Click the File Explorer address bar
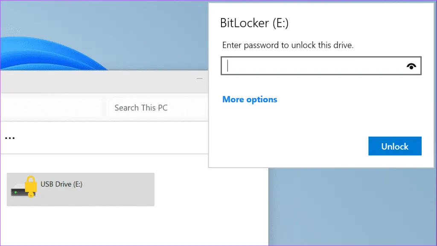The height and width of the screenshot is (246, 437). [51, 107]
